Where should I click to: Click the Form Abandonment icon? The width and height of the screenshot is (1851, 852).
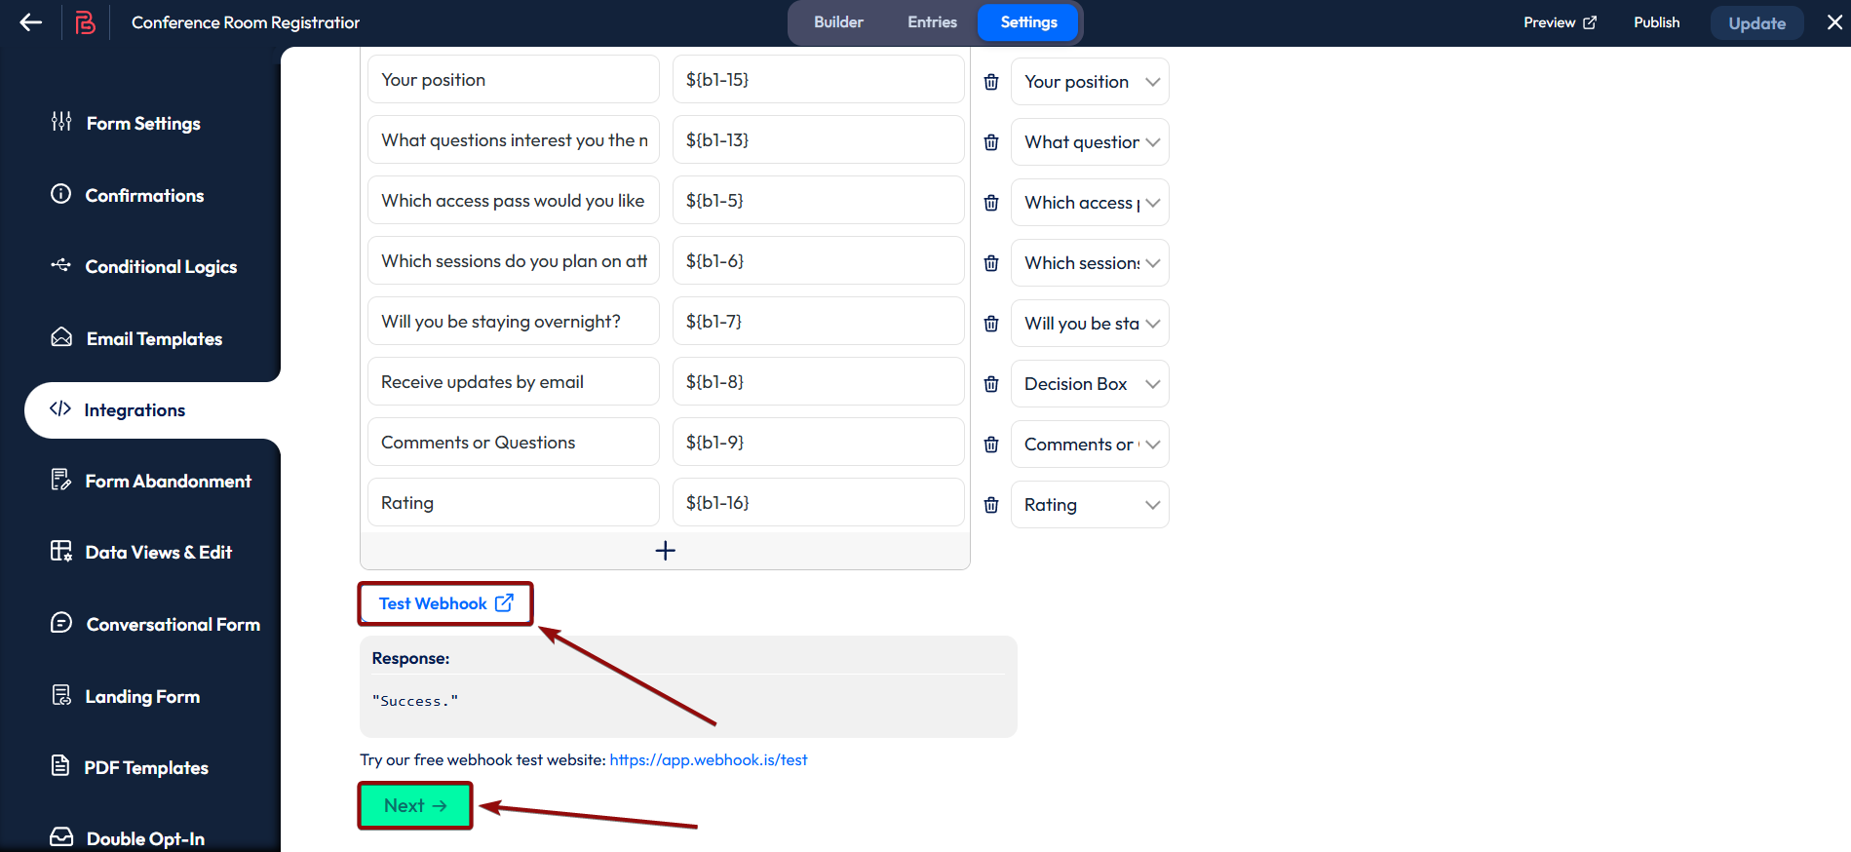(x=61, y=480)
